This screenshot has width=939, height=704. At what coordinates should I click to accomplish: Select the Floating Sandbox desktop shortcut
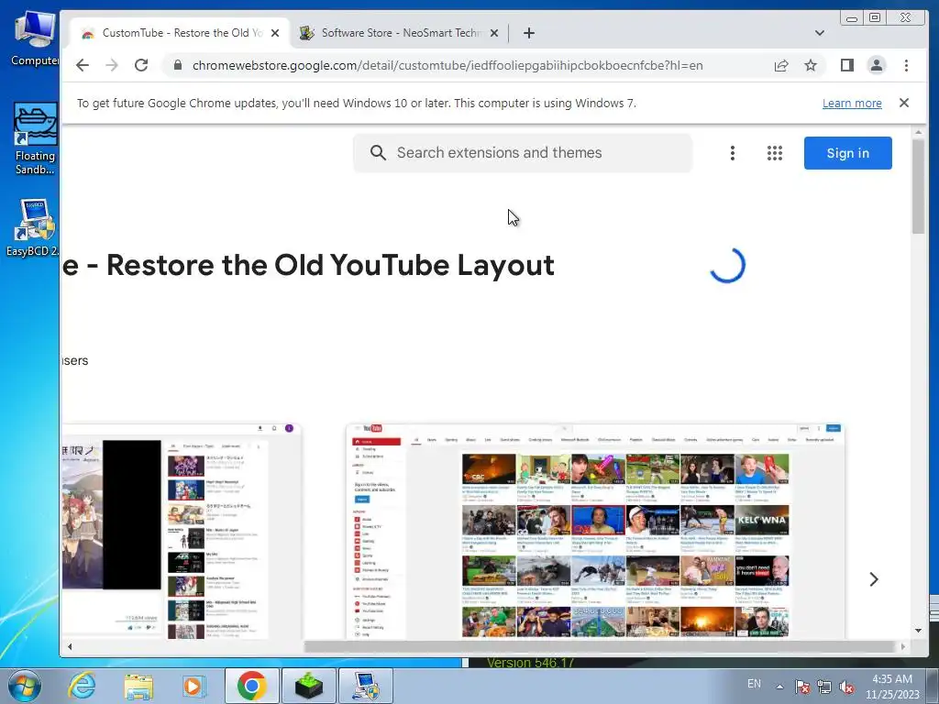pyautogui.click(x=36, y=138)
